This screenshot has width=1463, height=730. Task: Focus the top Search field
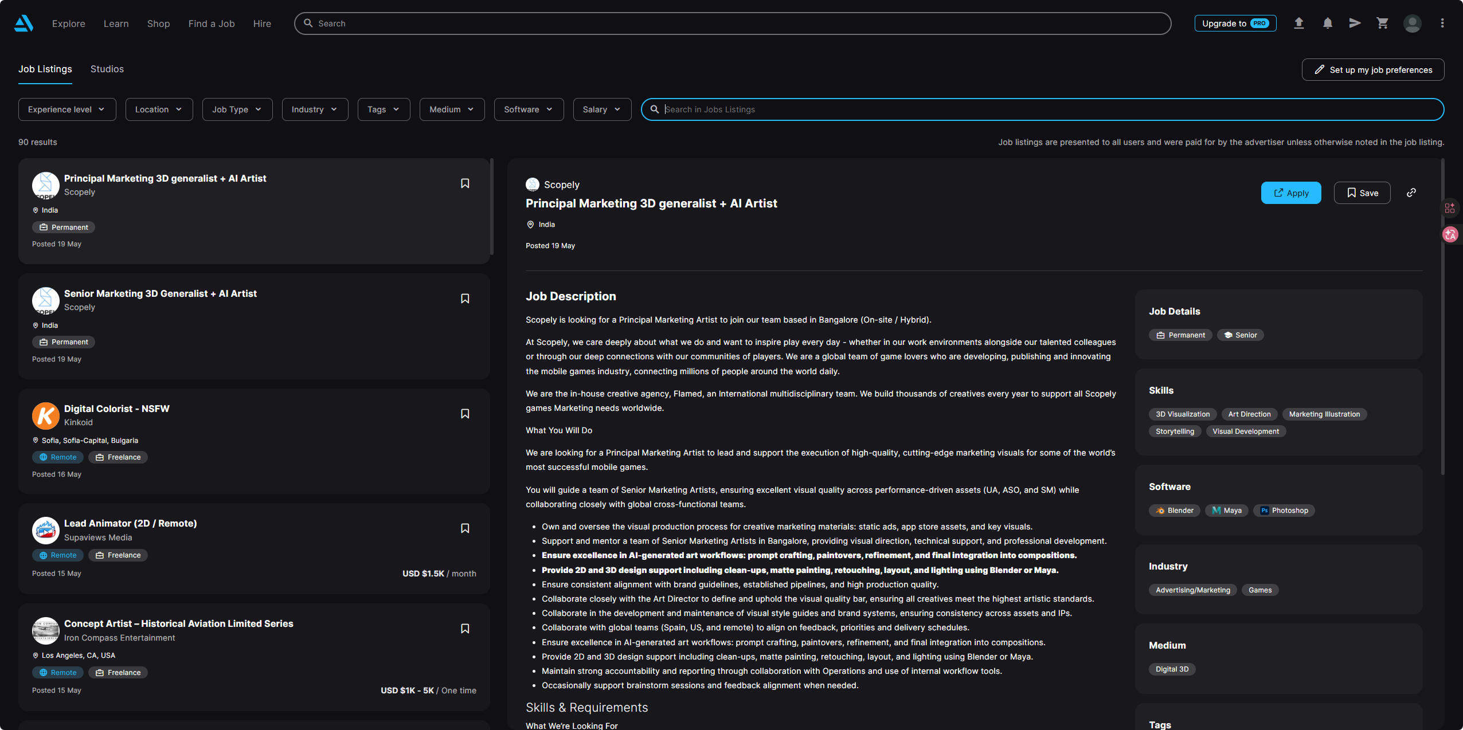coord(733,23)
